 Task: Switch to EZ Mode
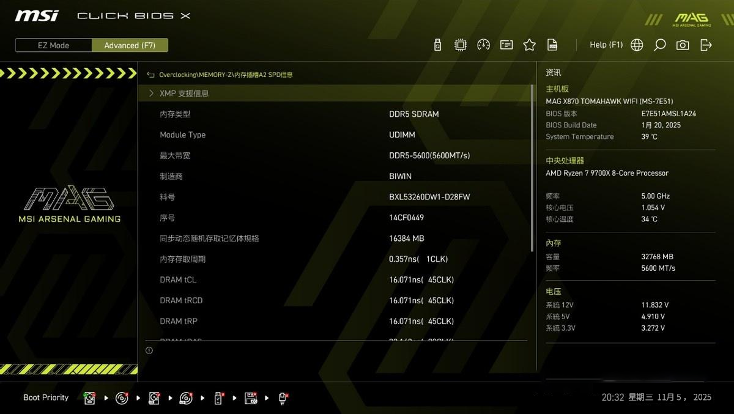54,45
